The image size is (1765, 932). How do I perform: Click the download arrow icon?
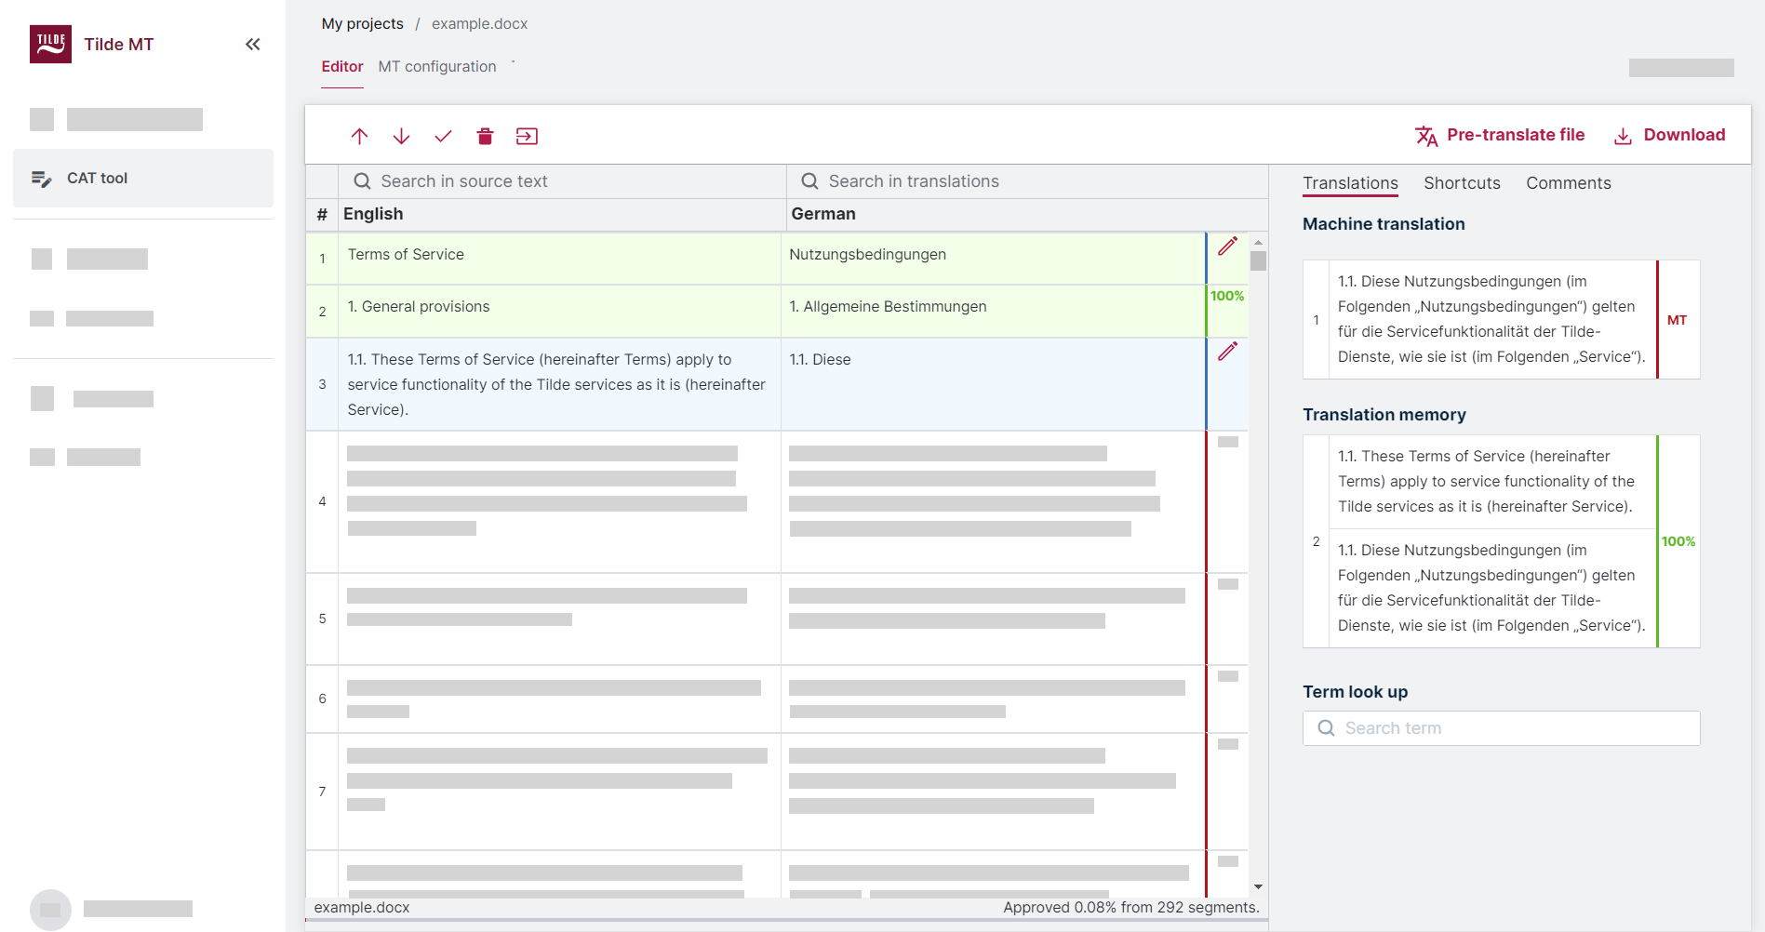pyautogui.click(x=1623, y=136)
